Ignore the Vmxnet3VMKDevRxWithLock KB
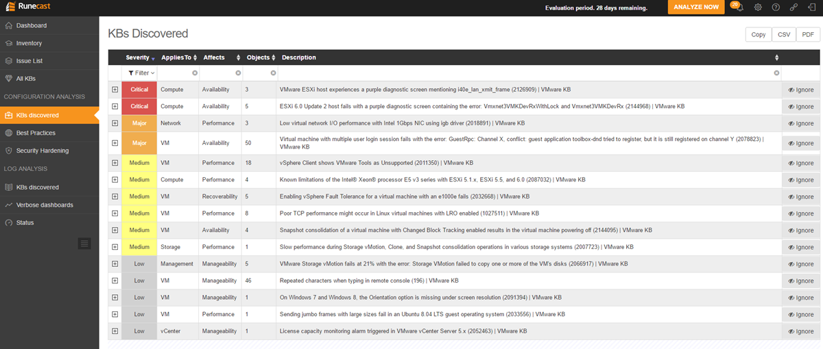Image resolution: width=823 pixels, height=349 pixels. coord(800,107)
